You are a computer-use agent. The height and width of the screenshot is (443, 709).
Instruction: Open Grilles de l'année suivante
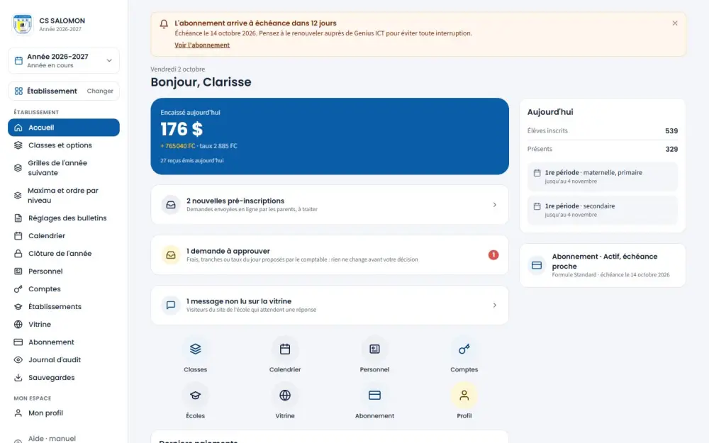point(64,168)
